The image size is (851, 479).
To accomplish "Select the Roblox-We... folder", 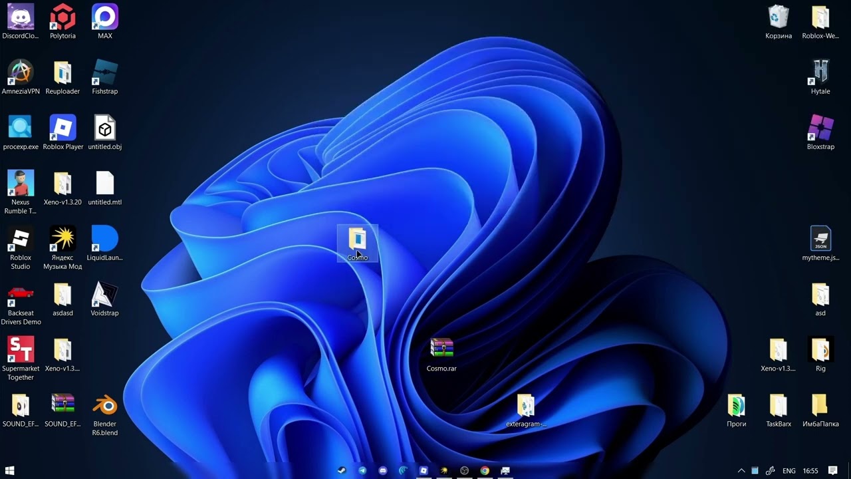I will point(820,22).
